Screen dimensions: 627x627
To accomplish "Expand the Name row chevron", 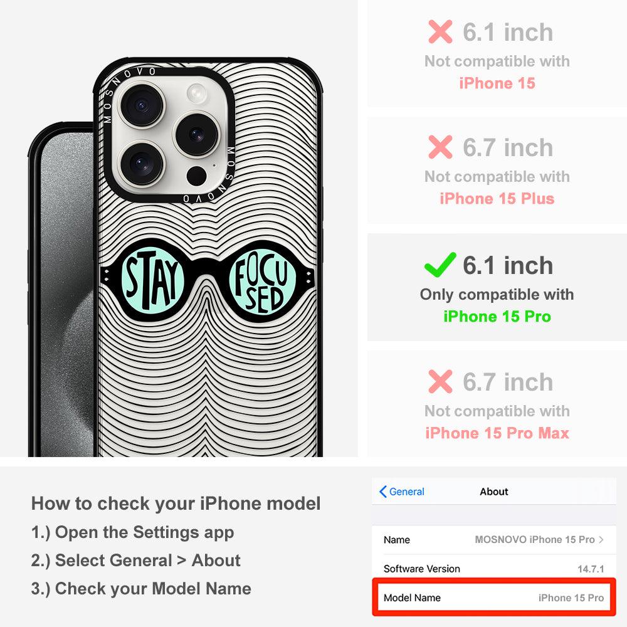I will (x=601, y=539).
